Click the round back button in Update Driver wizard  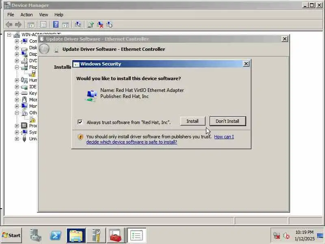pos(44,49)
